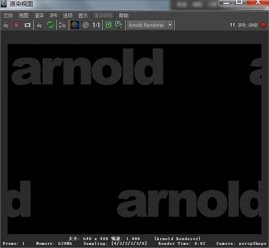
Task: Click the 'Frame: 1' status text
Action: point(13,243)
